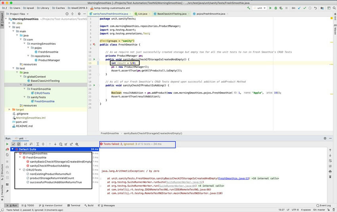
Task: Expand the .idea folder in project tree
Action: pyautogui.click(x=9, y=23)
